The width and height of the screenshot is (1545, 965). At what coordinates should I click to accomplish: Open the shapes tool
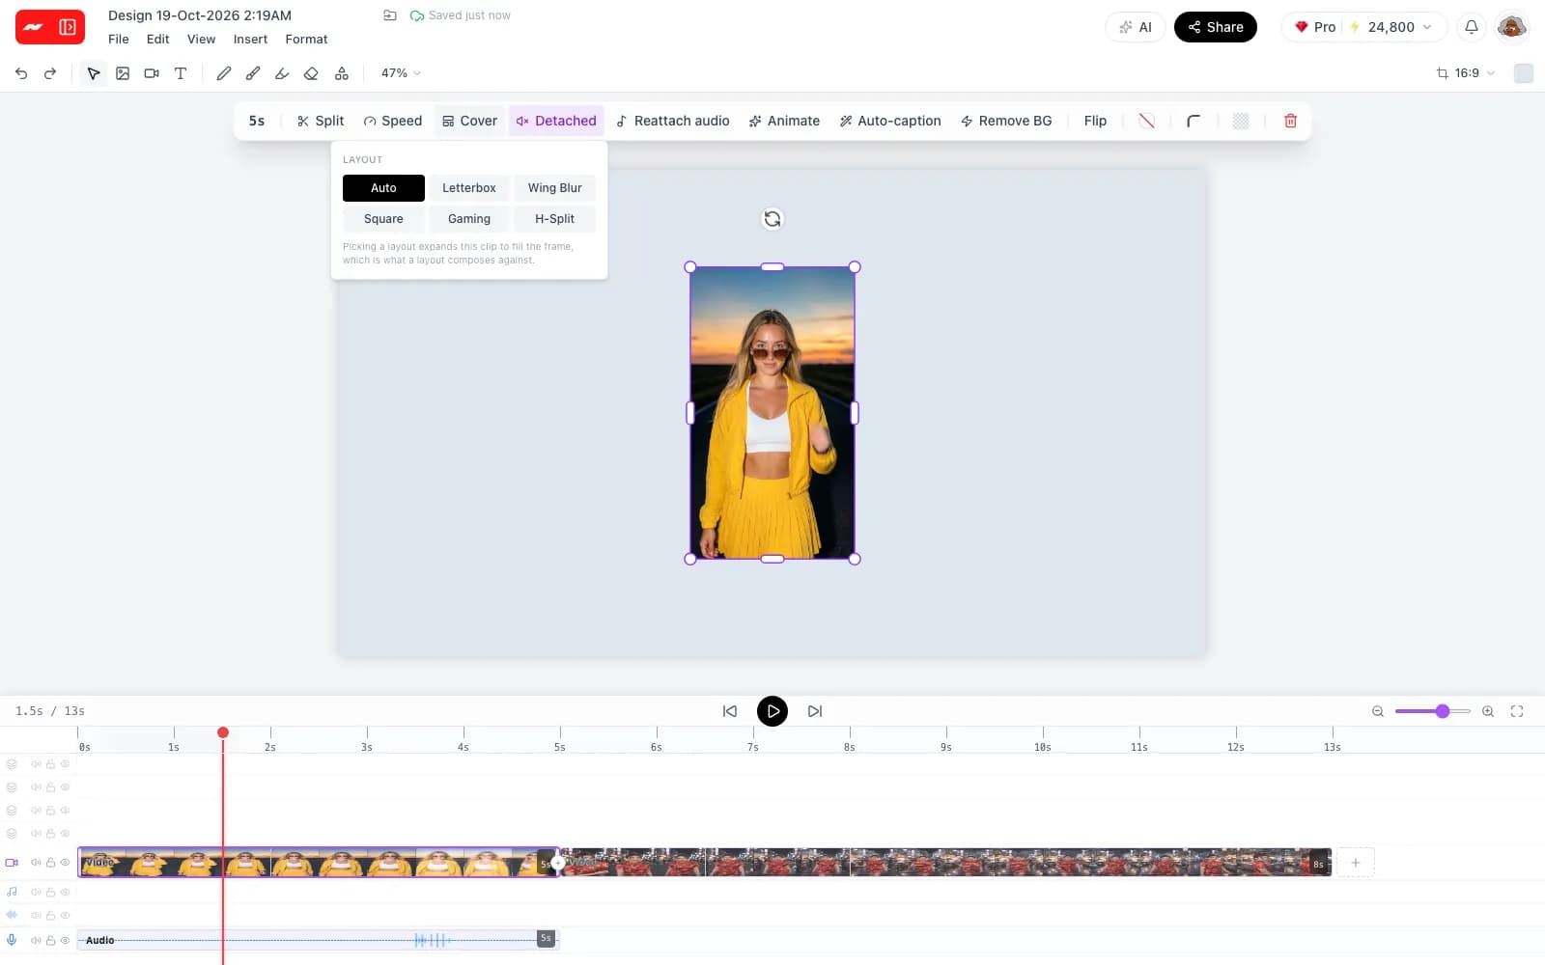point(342,73)
